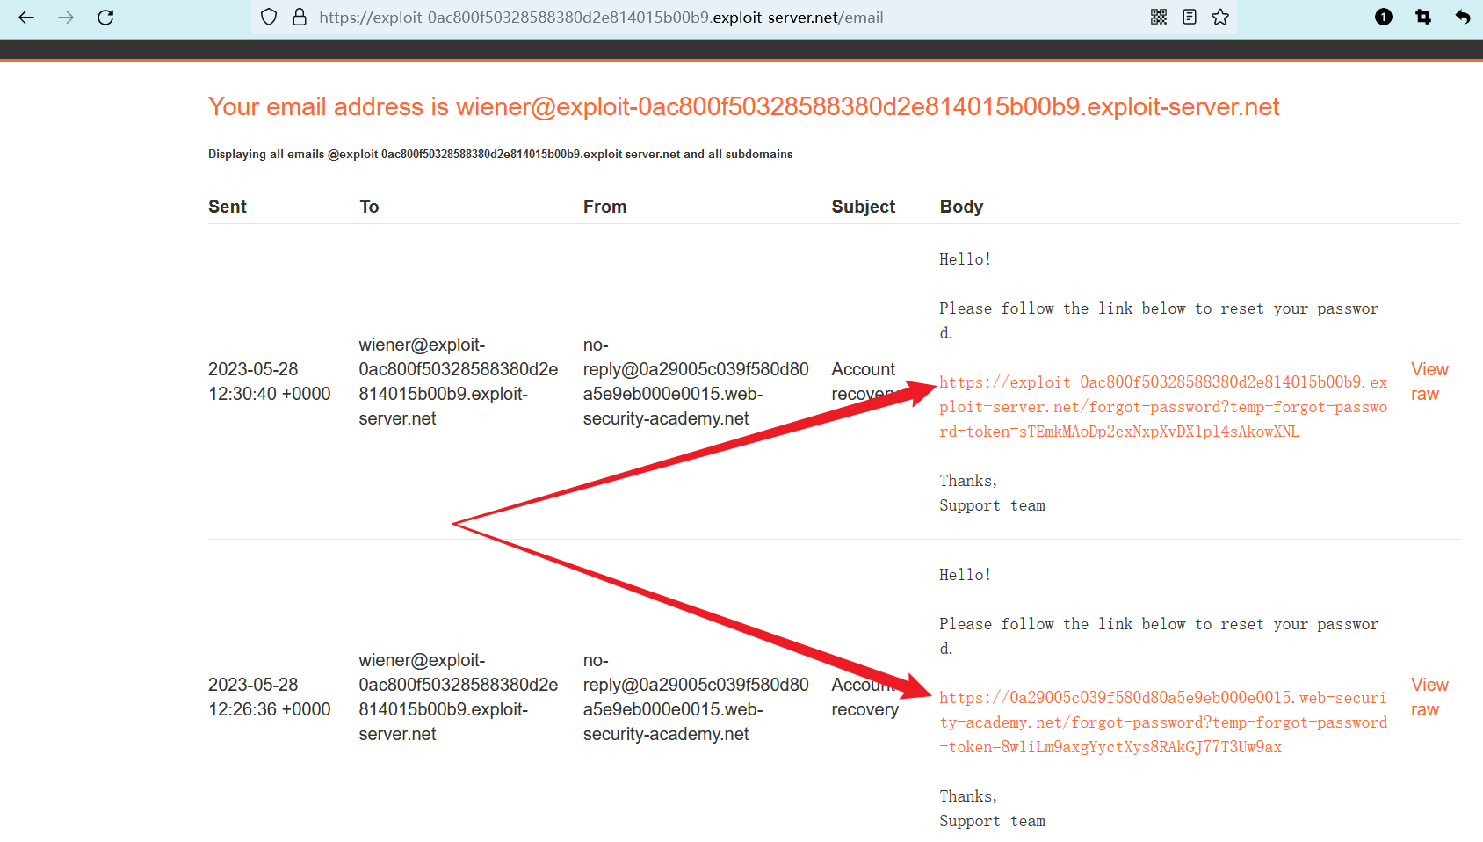Viewport: 1483px width, 842px height.
Task: Select the Sent column header
Action: tap(228, 207)
